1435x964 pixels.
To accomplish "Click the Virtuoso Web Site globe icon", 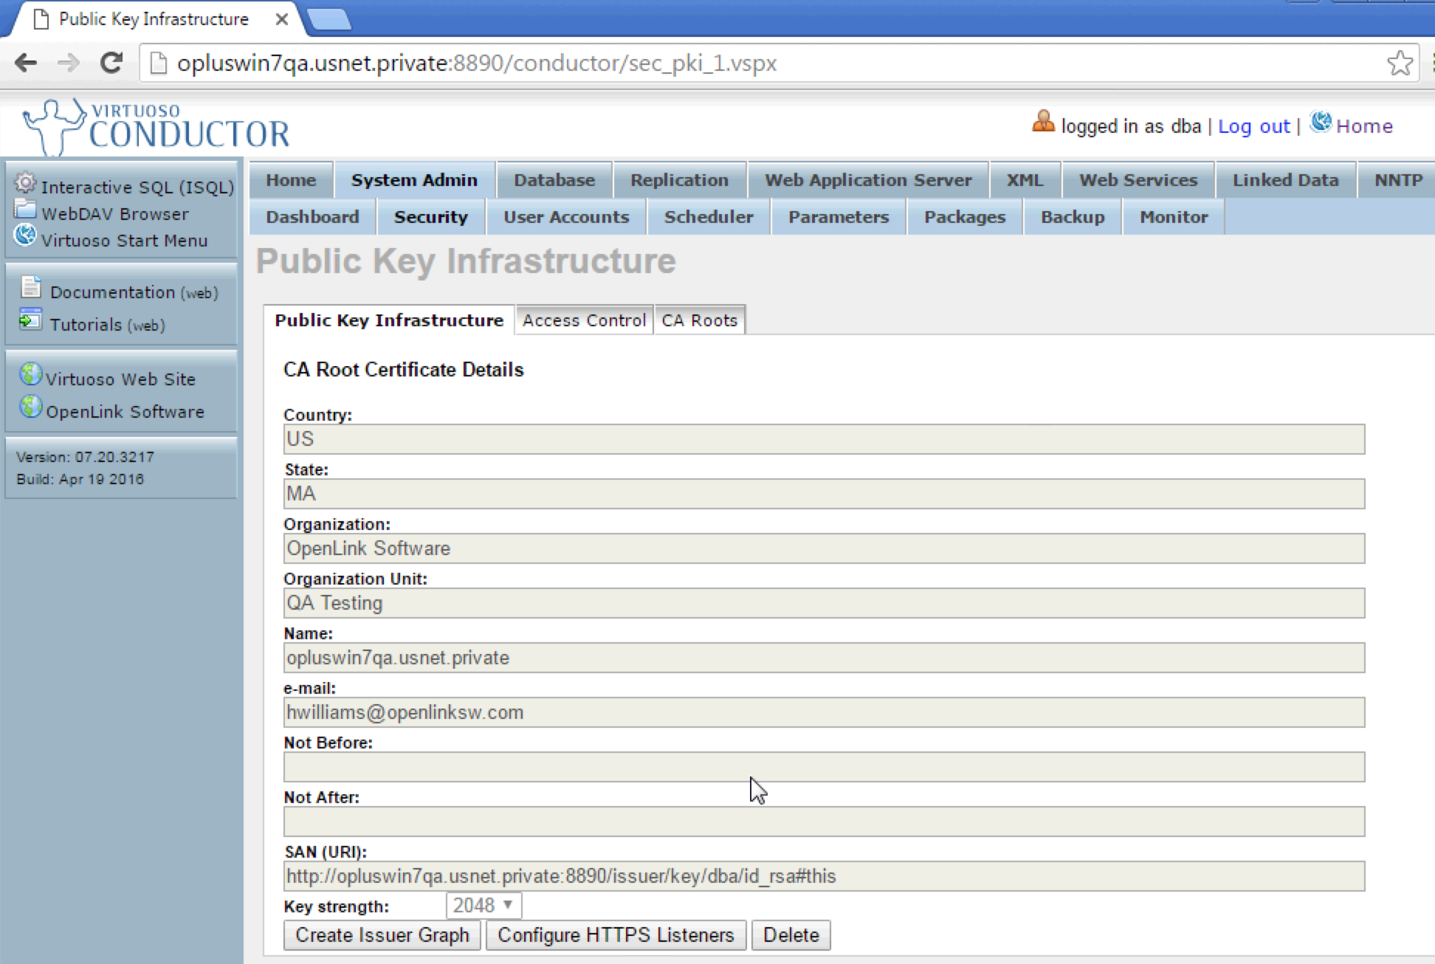I will click(x=30, y=374).
